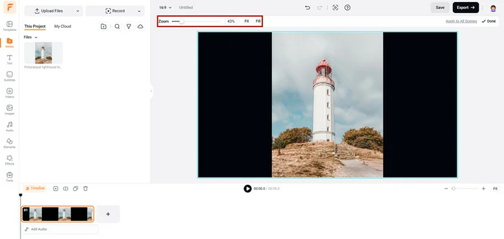Image resolution: width=504 pixels, height=239 pixels.
Task: Click the timeline Fit button
Action: tap(496, 189)
